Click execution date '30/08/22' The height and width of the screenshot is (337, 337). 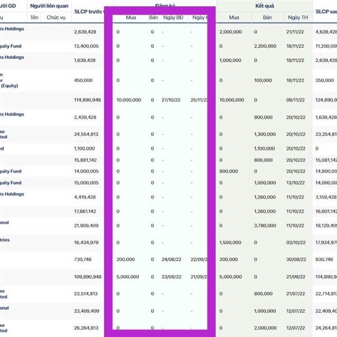(296, 259)
